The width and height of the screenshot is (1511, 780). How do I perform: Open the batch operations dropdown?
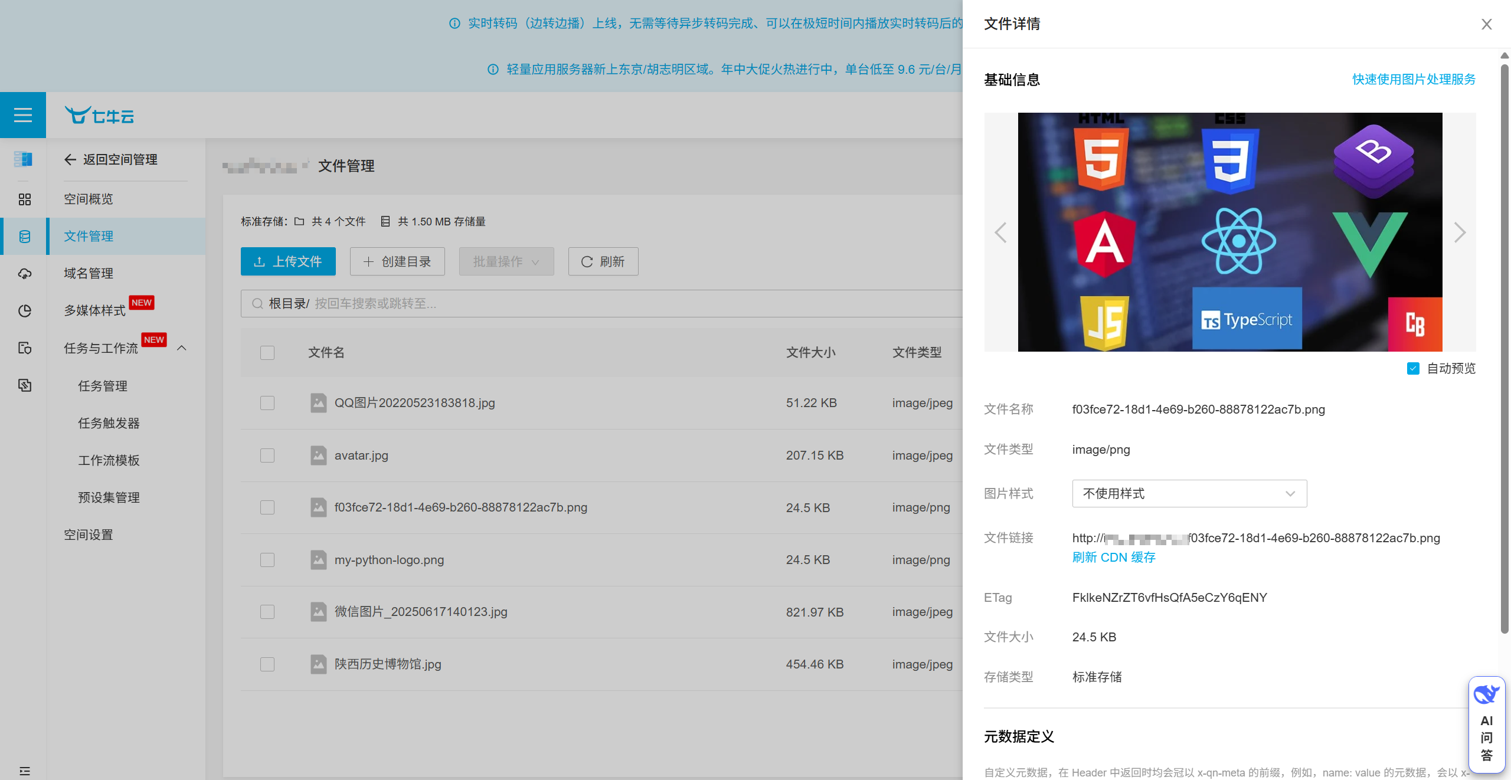click(506, 261)
